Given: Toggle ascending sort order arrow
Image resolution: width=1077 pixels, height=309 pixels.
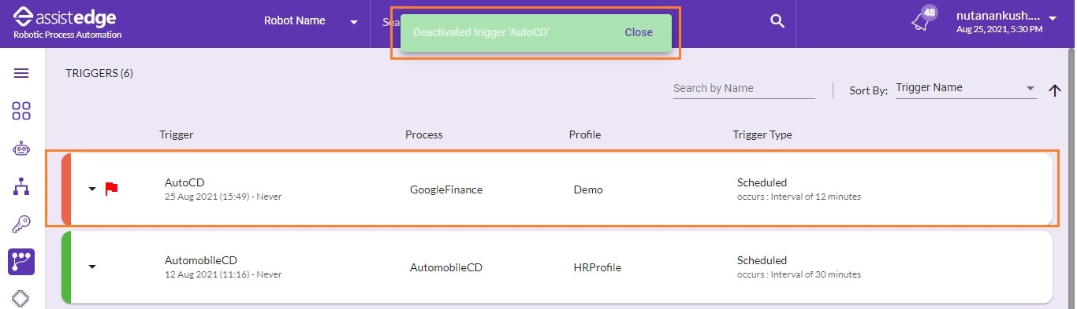Looking at the screenshot, I should click(1055, 90).
